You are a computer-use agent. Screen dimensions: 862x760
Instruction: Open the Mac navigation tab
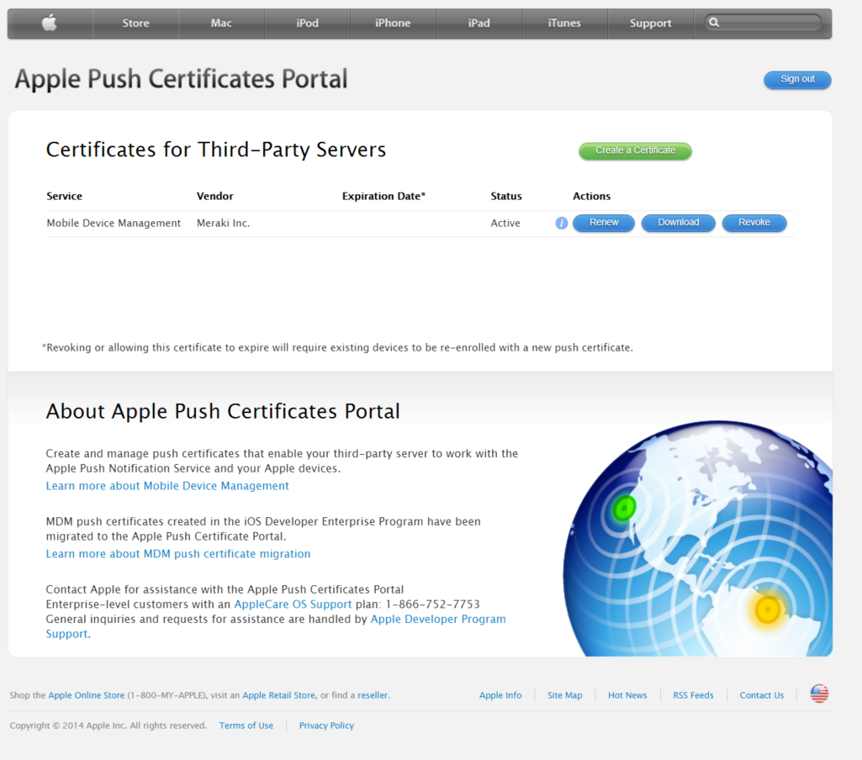tap(221, 23)
